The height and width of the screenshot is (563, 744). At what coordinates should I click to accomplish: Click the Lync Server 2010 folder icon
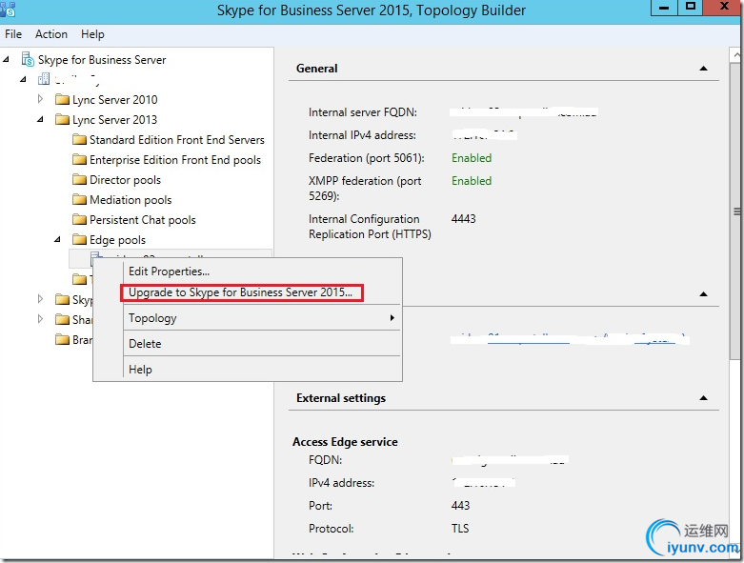62,100
